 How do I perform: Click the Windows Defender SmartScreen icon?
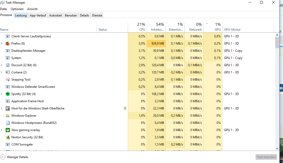tap(8, 87)
